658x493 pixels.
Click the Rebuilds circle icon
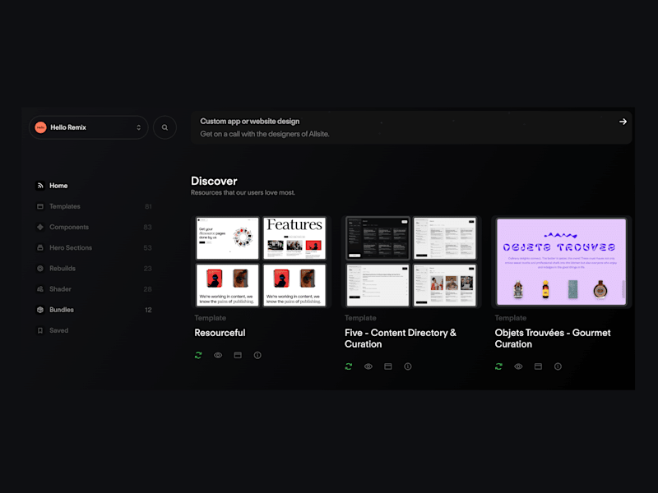(40, 269)
